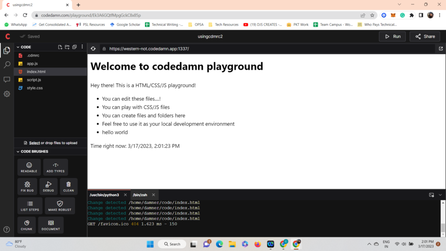
Task: Apply the List Steps code brush
Action: coord(30,206)
